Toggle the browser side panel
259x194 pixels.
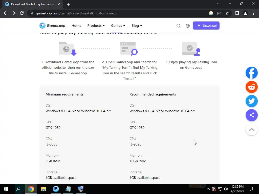pos(237,13)
